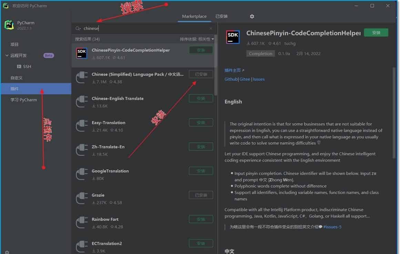The image size is (400, 254).
Task: Click the Beta badge beside 远程开发
Action: 49,55
